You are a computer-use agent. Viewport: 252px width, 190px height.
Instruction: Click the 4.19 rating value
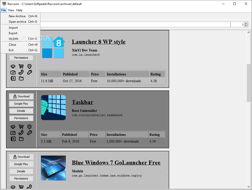pos(152,141)
